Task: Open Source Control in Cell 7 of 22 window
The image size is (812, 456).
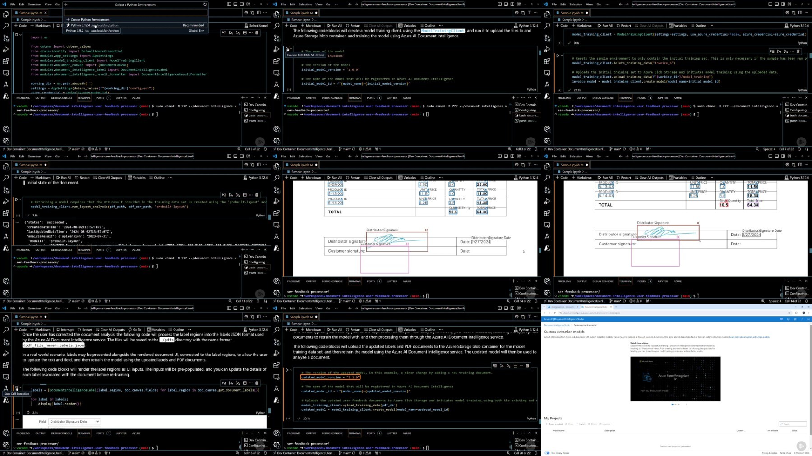Action: pyautogui.click(x=547, y=38)
